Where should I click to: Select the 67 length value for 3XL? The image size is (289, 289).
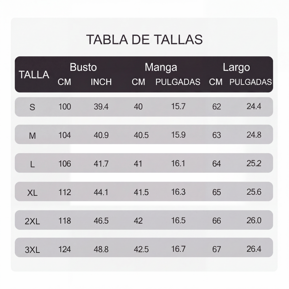(216, 249)
